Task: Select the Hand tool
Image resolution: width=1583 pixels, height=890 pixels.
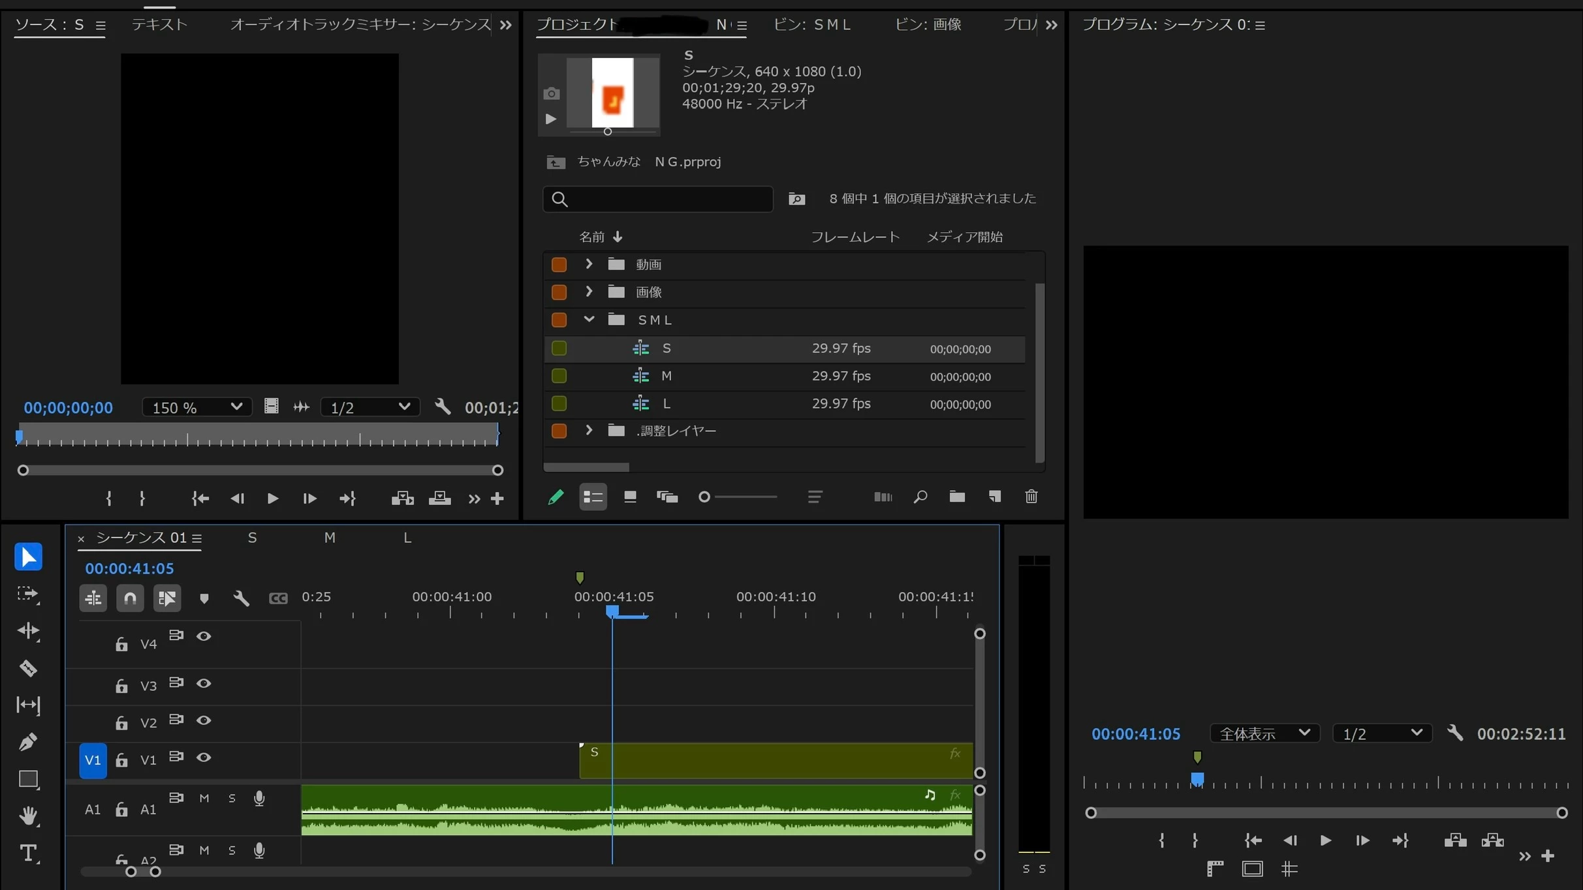Action: [28, 816]
